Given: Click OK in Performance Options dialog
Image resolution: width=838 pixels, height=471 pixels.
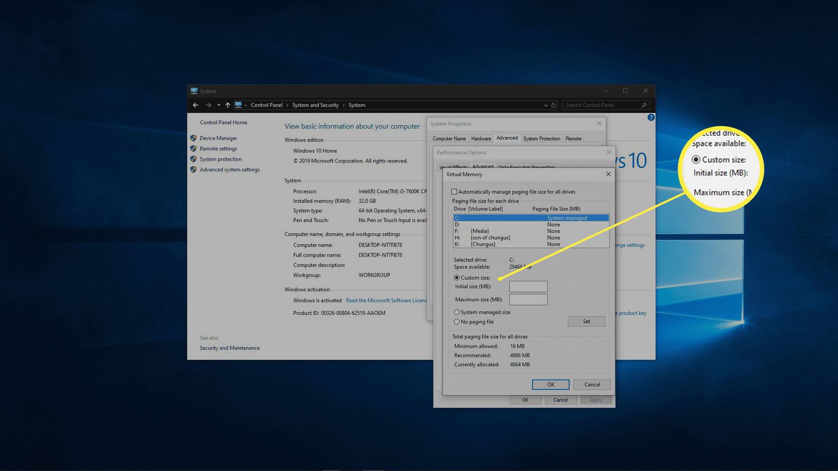Looking at the screenshot, I should 525,400.
